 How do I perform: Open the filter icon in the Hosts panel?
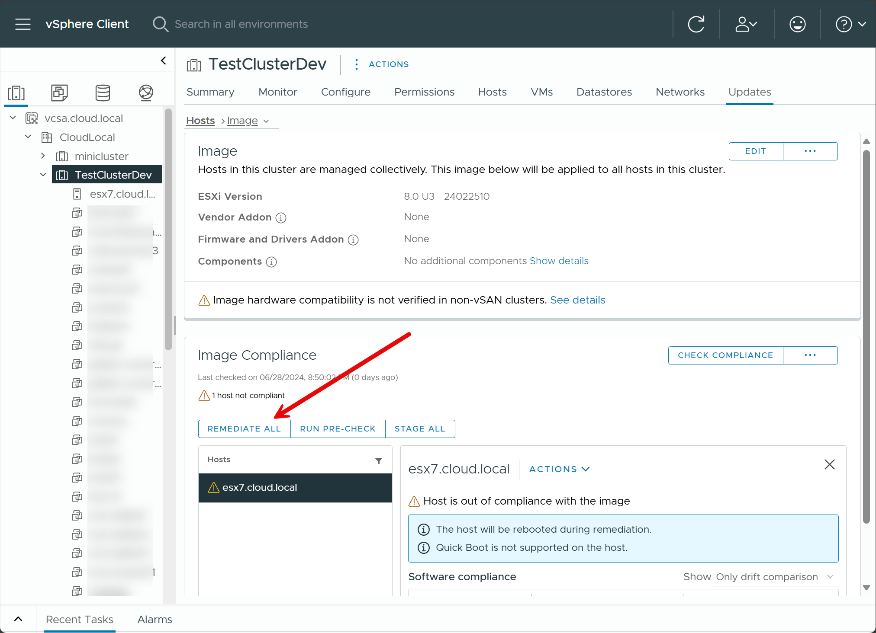coord(379,461)
